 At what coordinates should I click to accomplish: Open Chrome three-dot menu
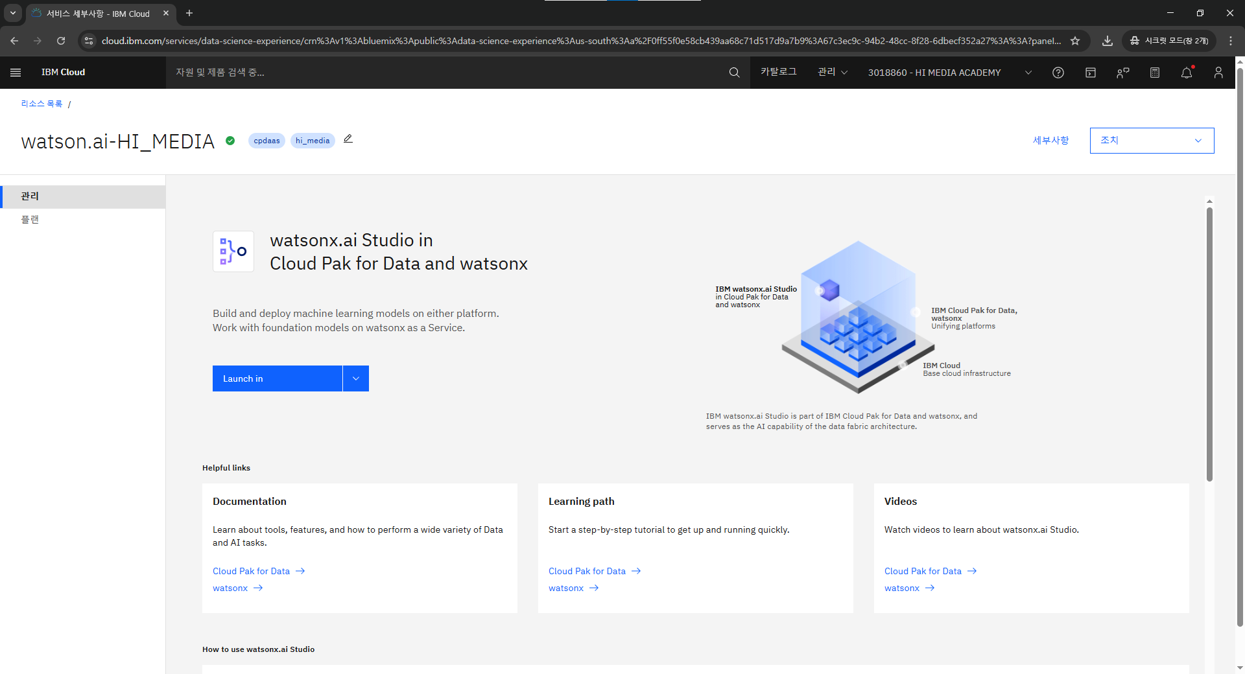coord(1231,41)
